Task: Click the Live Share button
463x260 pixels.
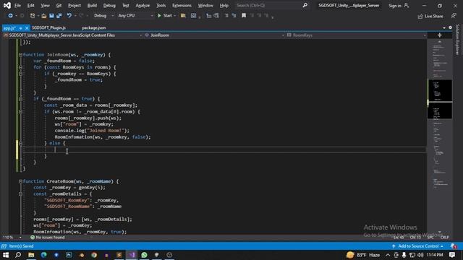Action: pyautogui.click(x=430, y=16)
